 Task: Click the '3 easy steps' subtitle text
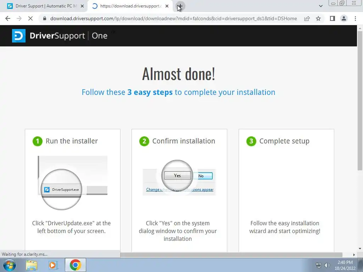(150, 92)
